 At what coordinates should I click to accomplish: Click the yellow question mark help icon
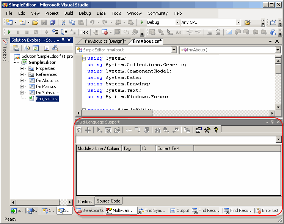(216, 130)
